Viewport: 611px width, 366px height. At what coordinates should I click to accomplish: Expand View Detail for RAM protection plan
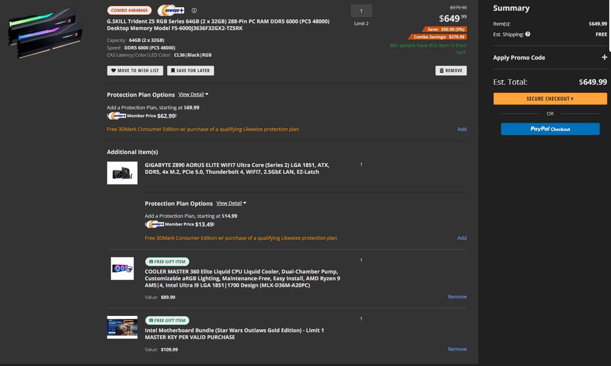point(193,94)
